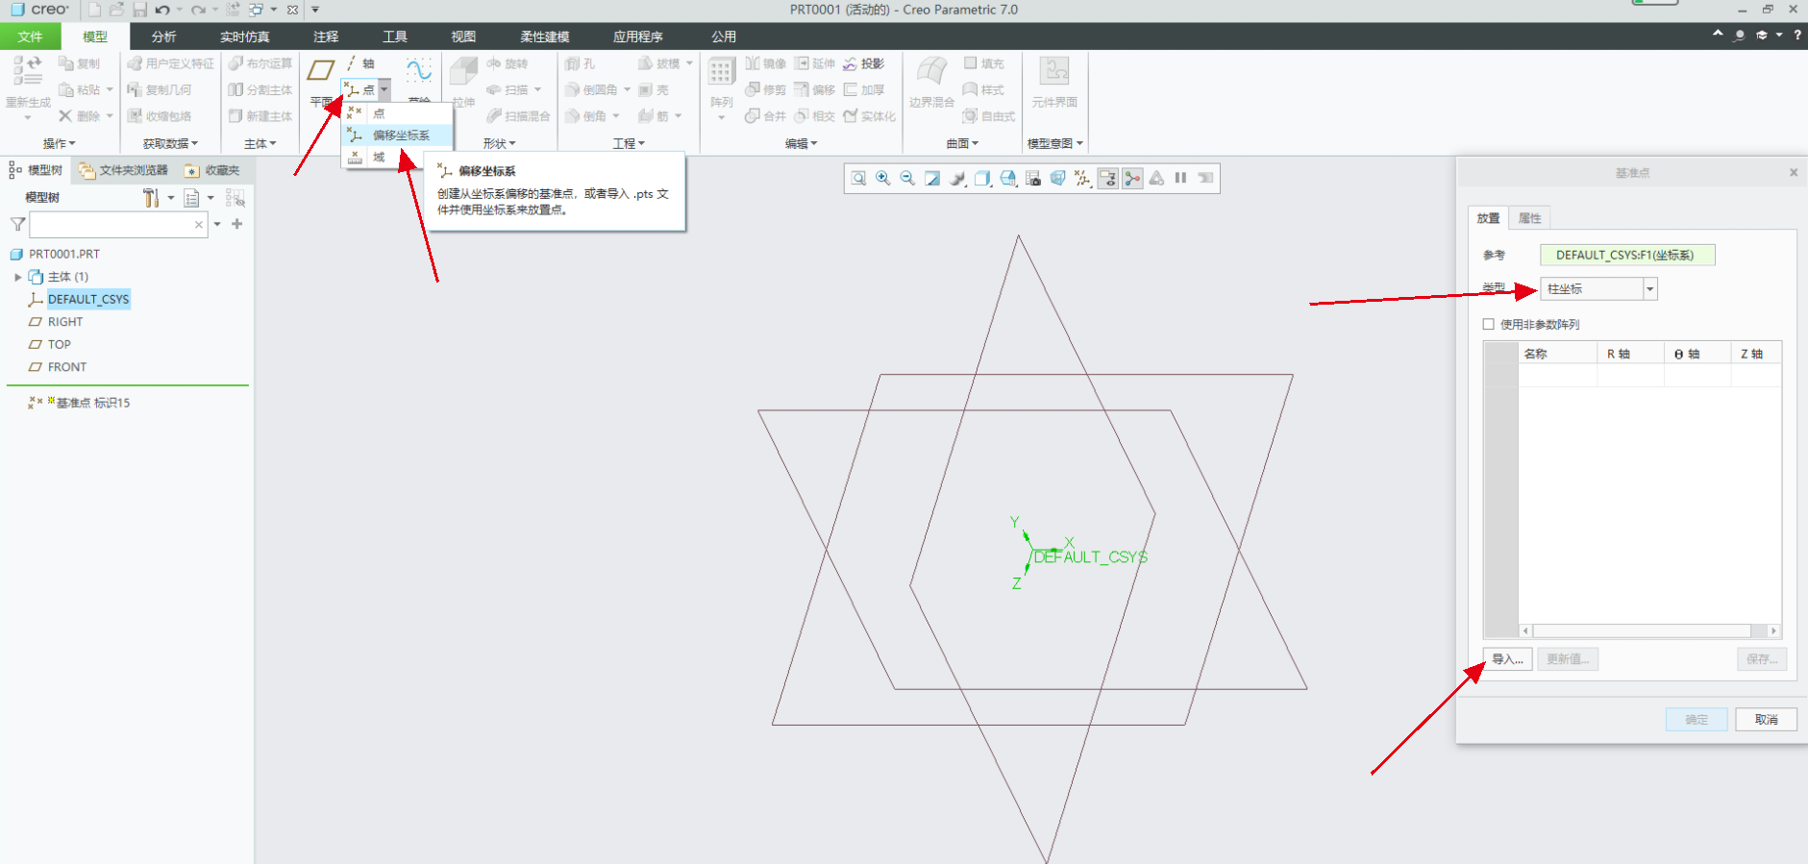
Task: Click the pause simulation icon in the view toolbar
Action: (1180, 179)
